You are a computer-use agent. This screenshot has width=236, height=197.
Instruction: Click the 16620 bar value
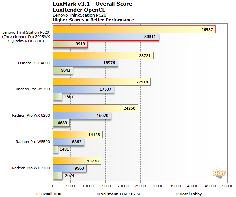tap(102, 116)
